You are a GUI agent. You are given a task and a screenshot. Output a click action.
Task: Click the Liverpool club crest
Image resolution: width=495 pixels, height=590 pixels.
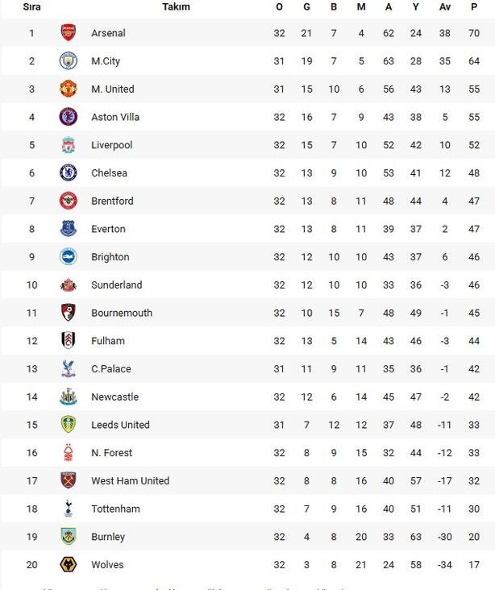pyautogui.click(x=69, y=145)
